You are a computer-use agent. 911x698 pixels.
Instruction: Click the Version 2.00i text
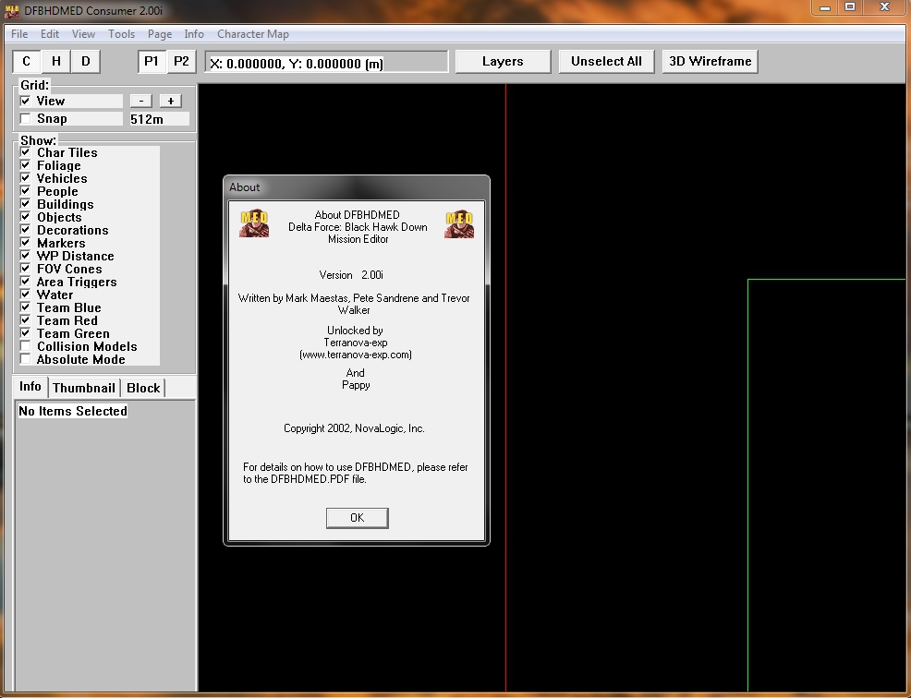click(351, 275)
